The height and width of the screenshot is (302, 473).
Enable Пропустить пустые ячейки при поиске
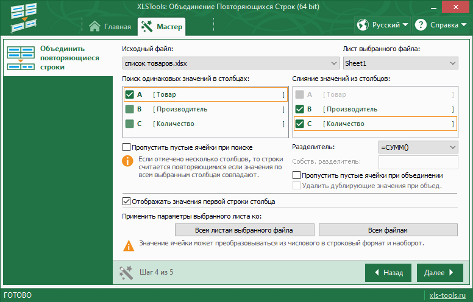(x=127, y=147)
